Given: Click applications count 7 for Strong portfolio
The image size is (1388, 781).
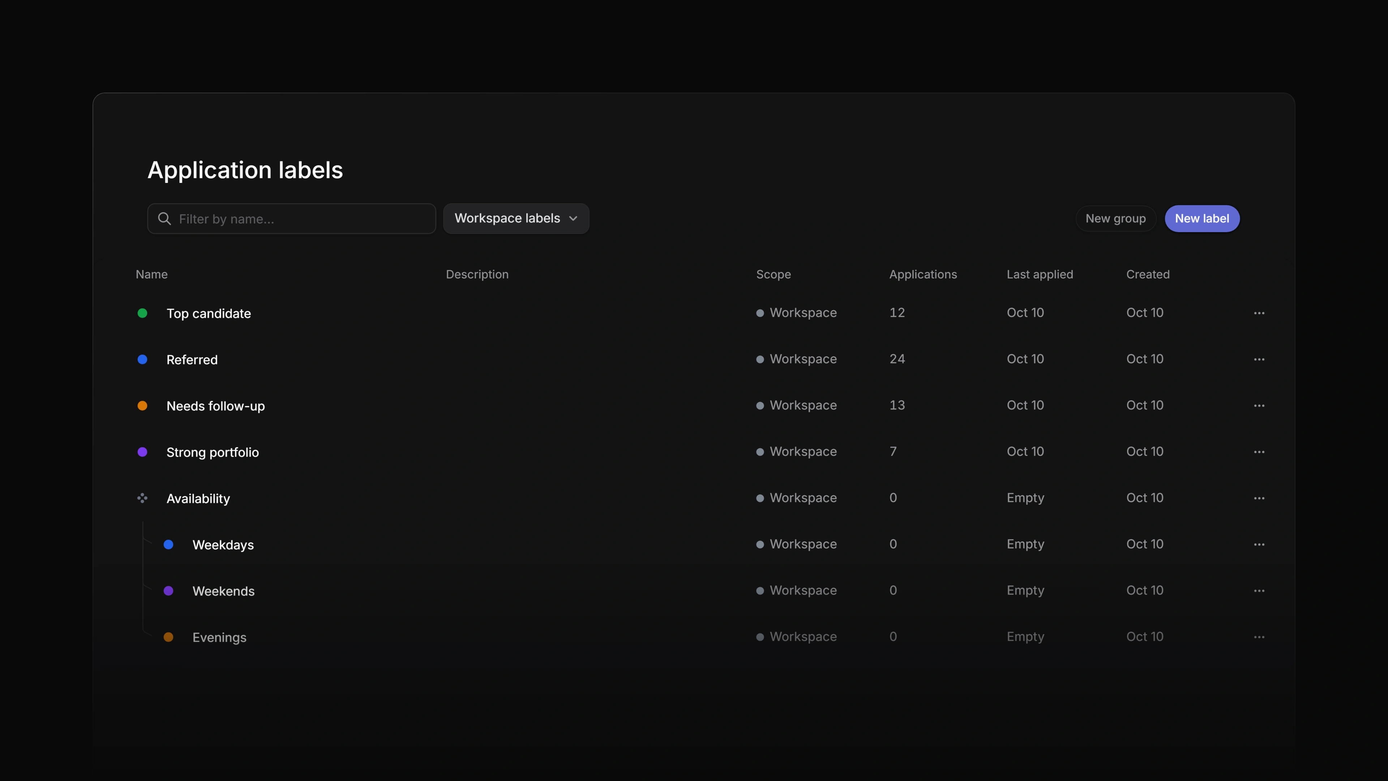Looking at the screenshot, I should (x=893, y=452).
